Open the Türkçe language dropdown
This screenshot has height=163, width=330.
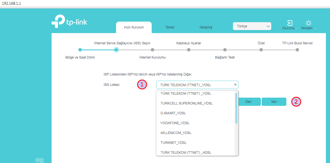pos(252,26)
